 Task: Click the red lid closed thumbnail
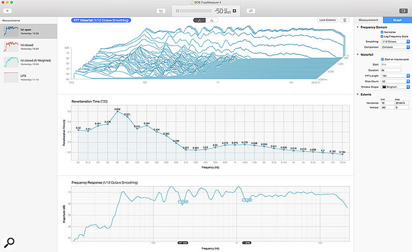point(11,46)
